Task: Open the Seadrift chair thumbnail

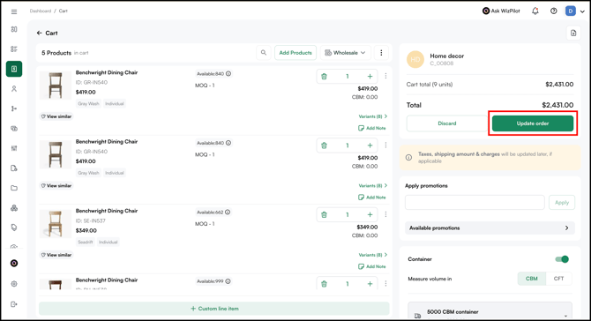Action: [56, 224]
